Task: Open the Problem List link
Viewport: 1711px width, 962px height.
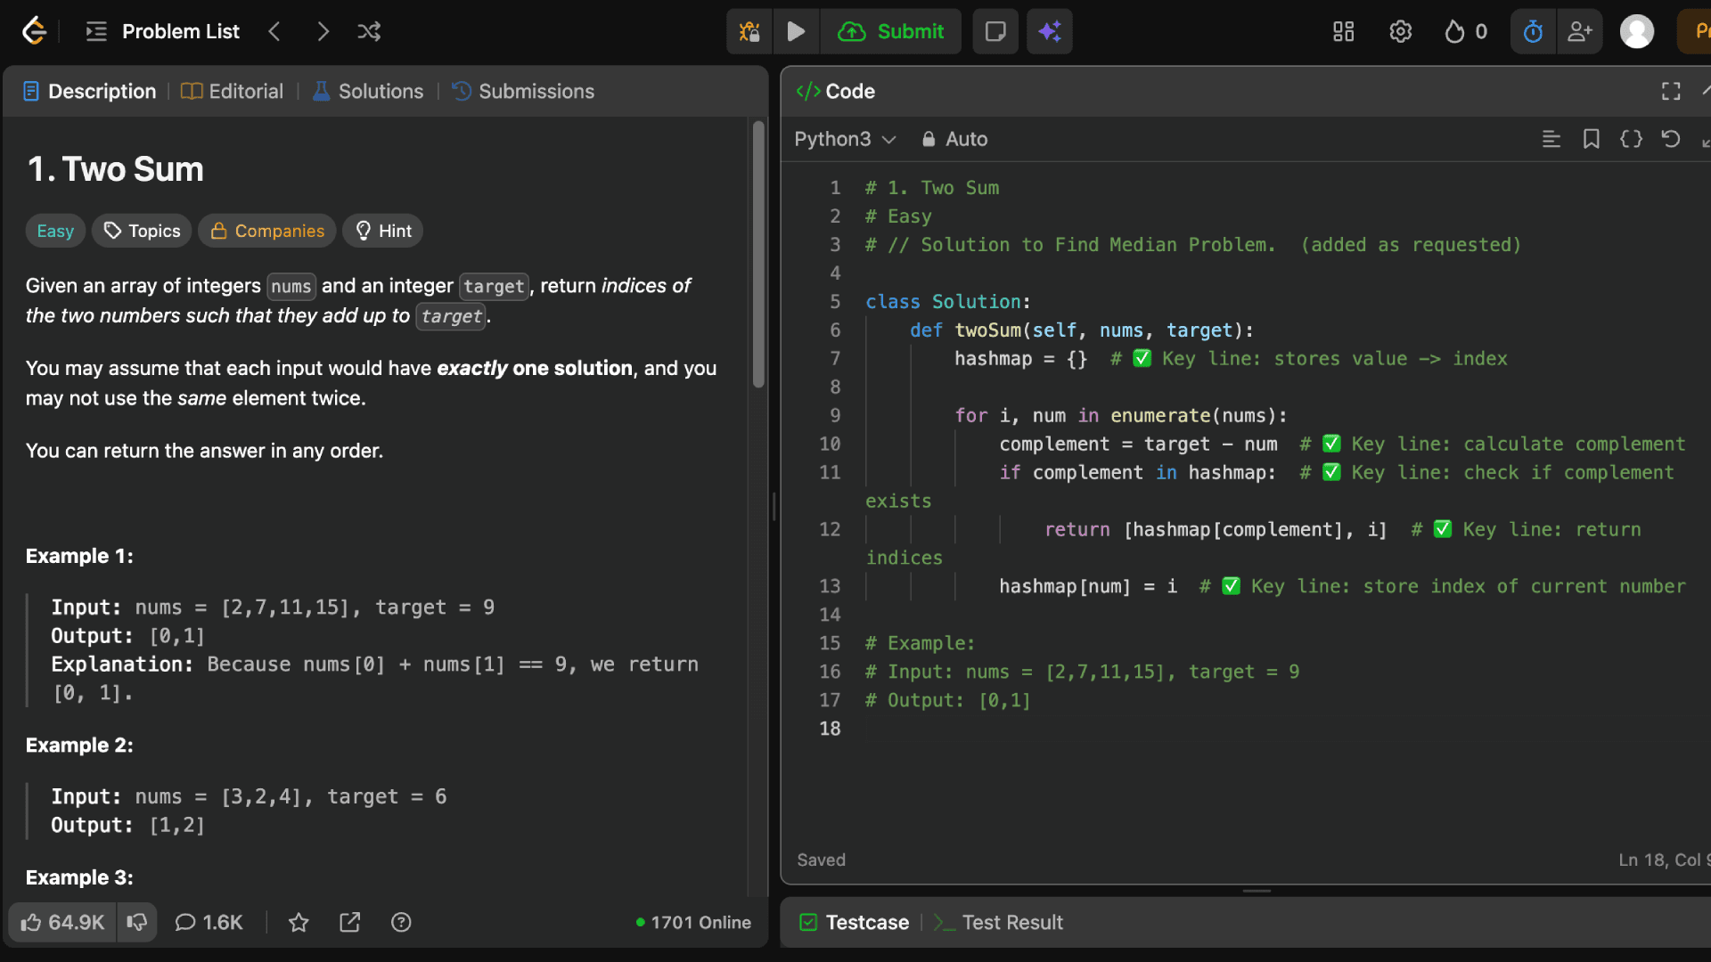Action: [x=180, y=32]
